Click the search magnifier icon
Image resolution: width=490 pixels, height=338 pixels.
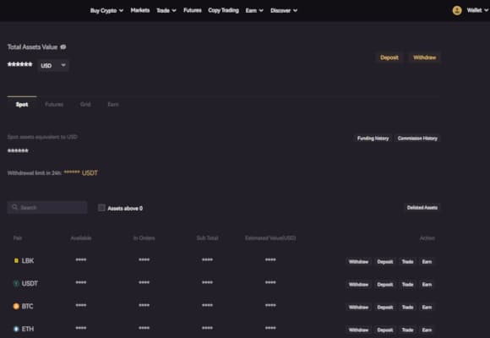14,207
